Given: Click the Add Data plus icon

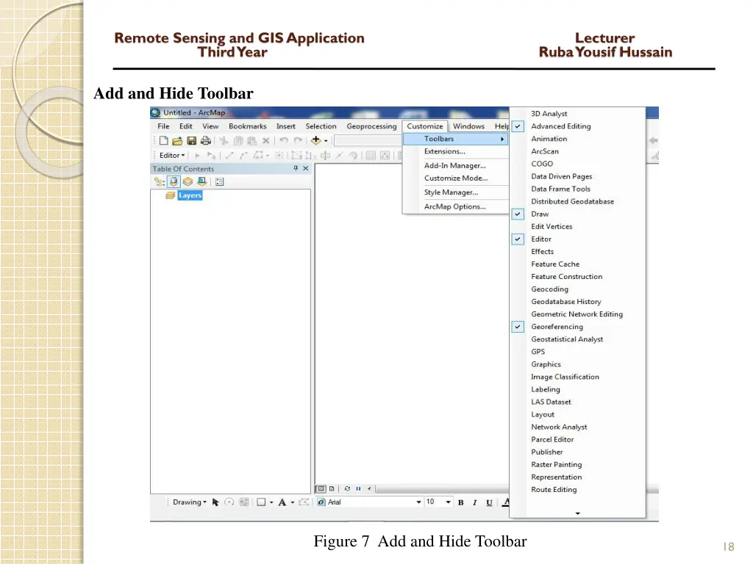Looking at the screenshot, I should (x=315, y=140).
